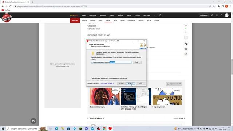Open notifications bell in site header

click(221, 15)
